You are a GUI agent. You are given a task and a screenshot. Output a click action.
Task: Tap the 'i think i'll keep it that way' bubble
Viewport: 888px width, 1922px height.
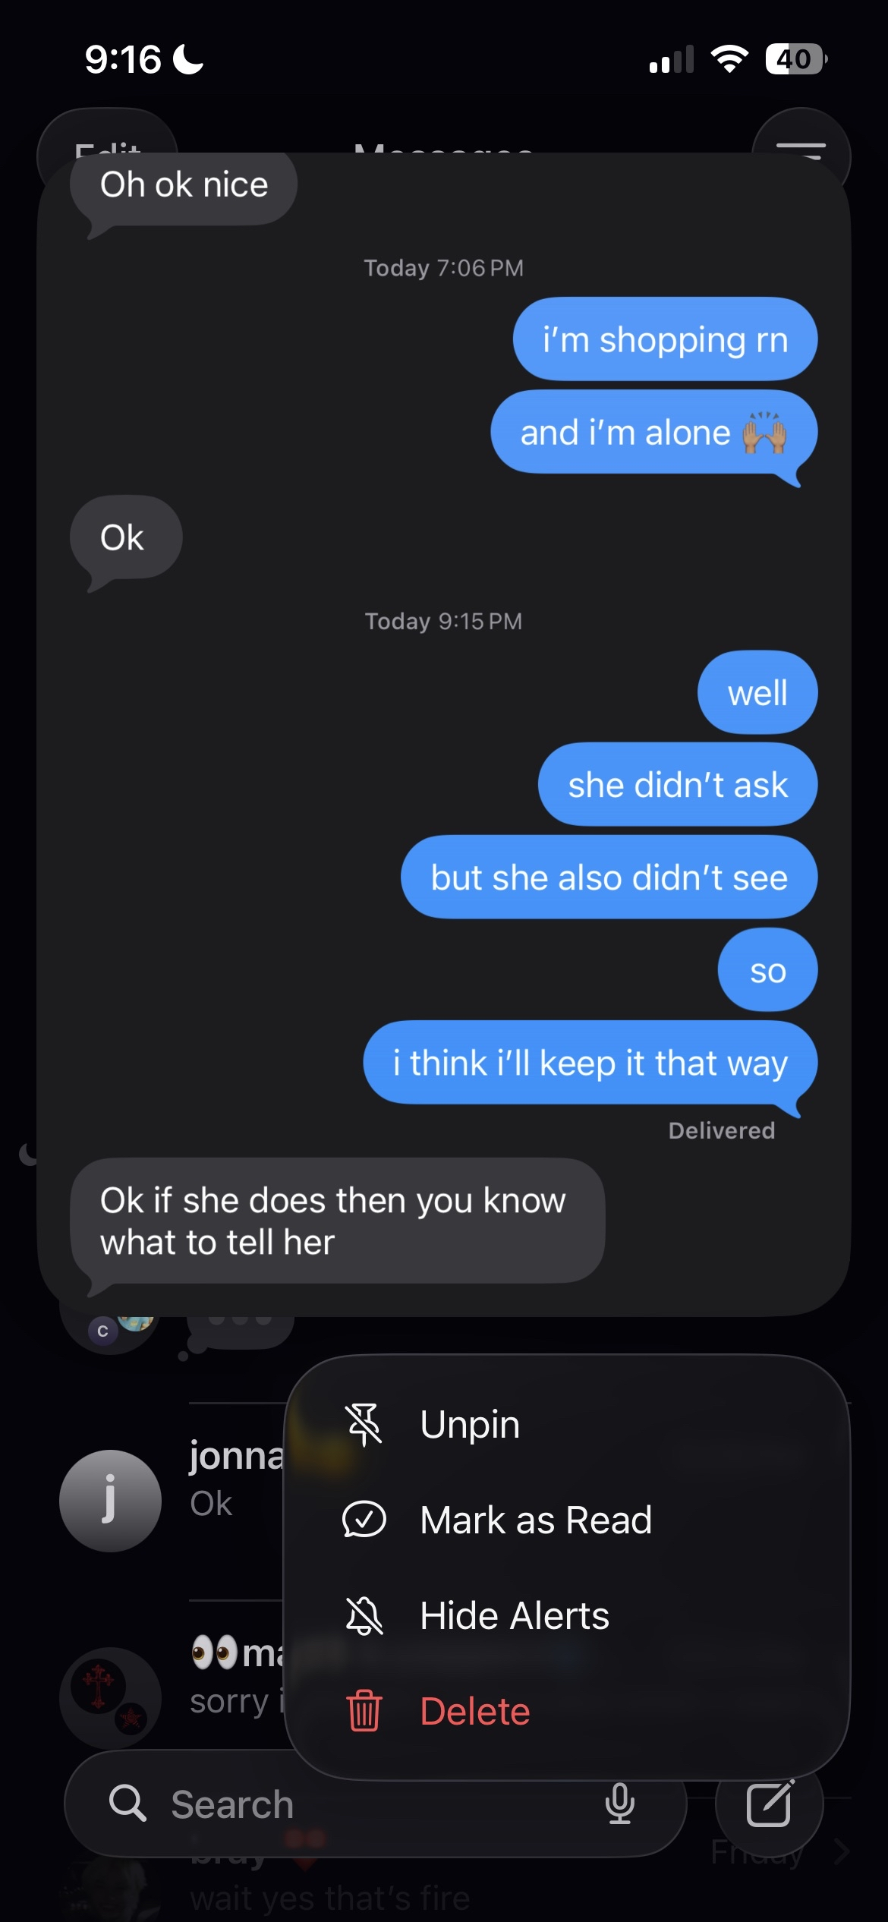click(x=590, y=1063)
